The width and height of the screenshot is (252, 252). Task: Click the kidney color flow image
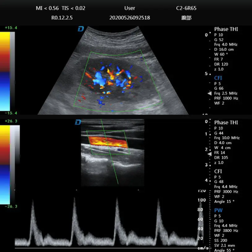tap(114, 71)
